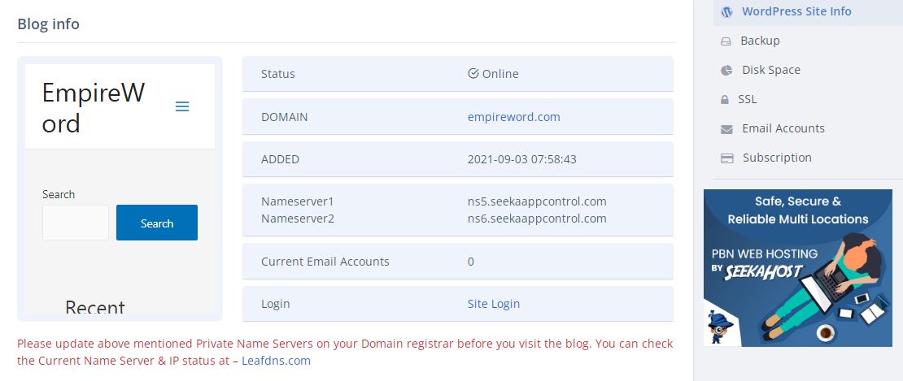Click the Search text input field
The height and width of the screenshot is (381, 903).
pyautogui.click(x=76, y=223)
